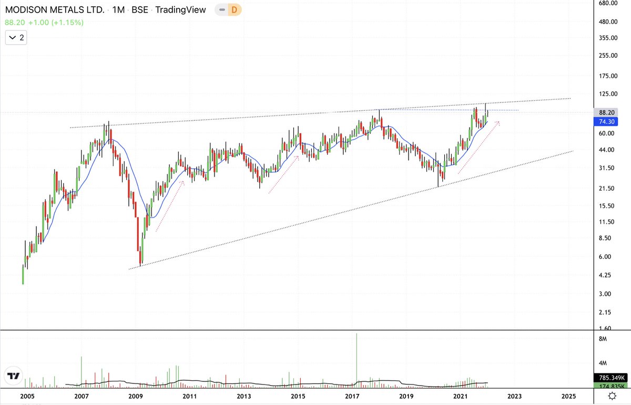Screen dimensions: 631x405
Task: Click the 2005 label on time axis
Action: [27, 396]
